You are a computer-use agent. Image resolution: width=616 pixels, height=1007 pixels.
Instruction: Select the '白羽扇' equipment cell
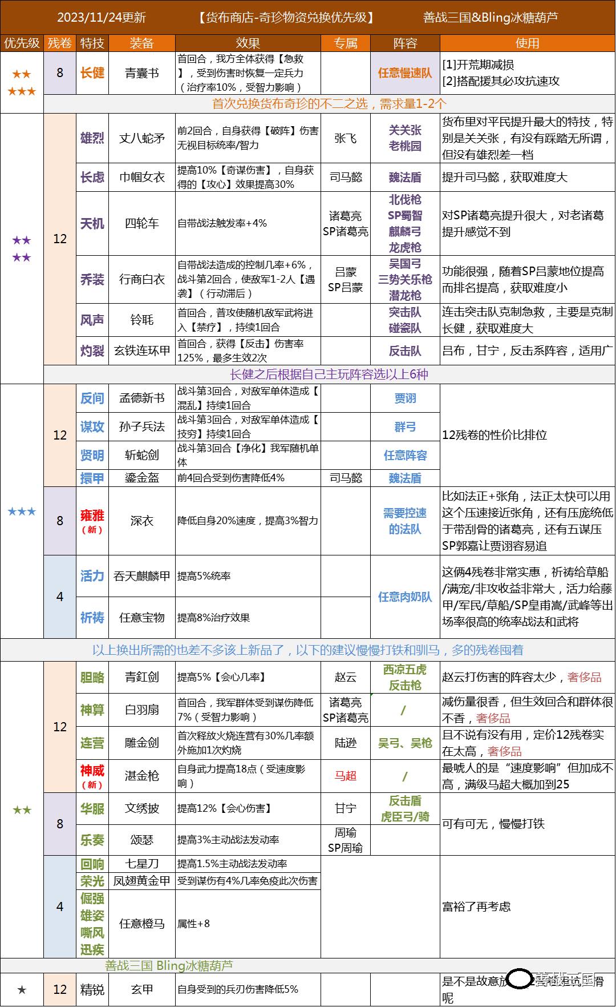[x=142, y=710]
